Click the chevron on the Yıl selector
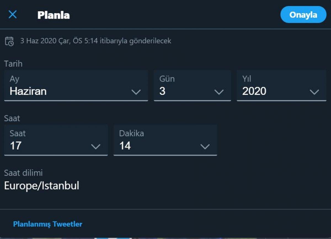Viewport: 331px width, 239px height. click(x=314, y=92)
